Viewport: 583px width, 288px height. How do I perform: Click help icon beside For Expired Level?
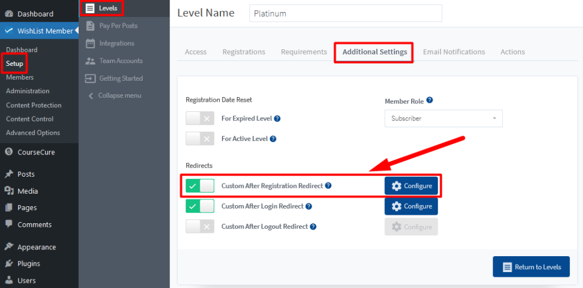[277, 119]
